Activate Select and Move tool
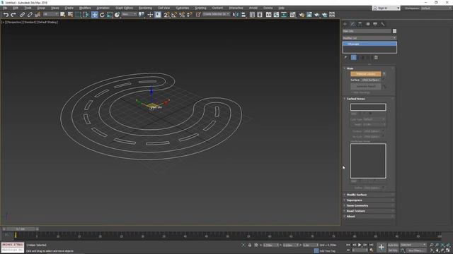Image resolution: width=453 pixels, height=254 pixels. (94, 15)
